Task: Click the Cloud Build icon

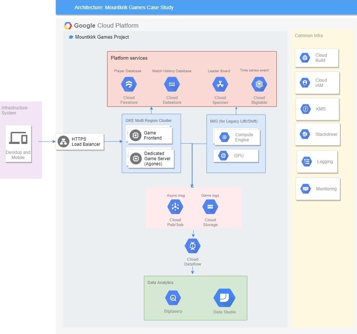Action: 305,58
